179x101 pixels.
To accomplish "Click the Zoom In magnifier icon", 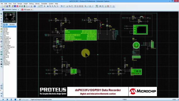I will click(x=50, y=6).
